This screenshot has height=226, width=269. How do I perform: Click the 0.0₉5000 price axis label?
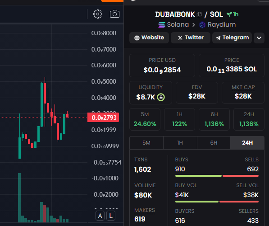(x=104, y=81)
